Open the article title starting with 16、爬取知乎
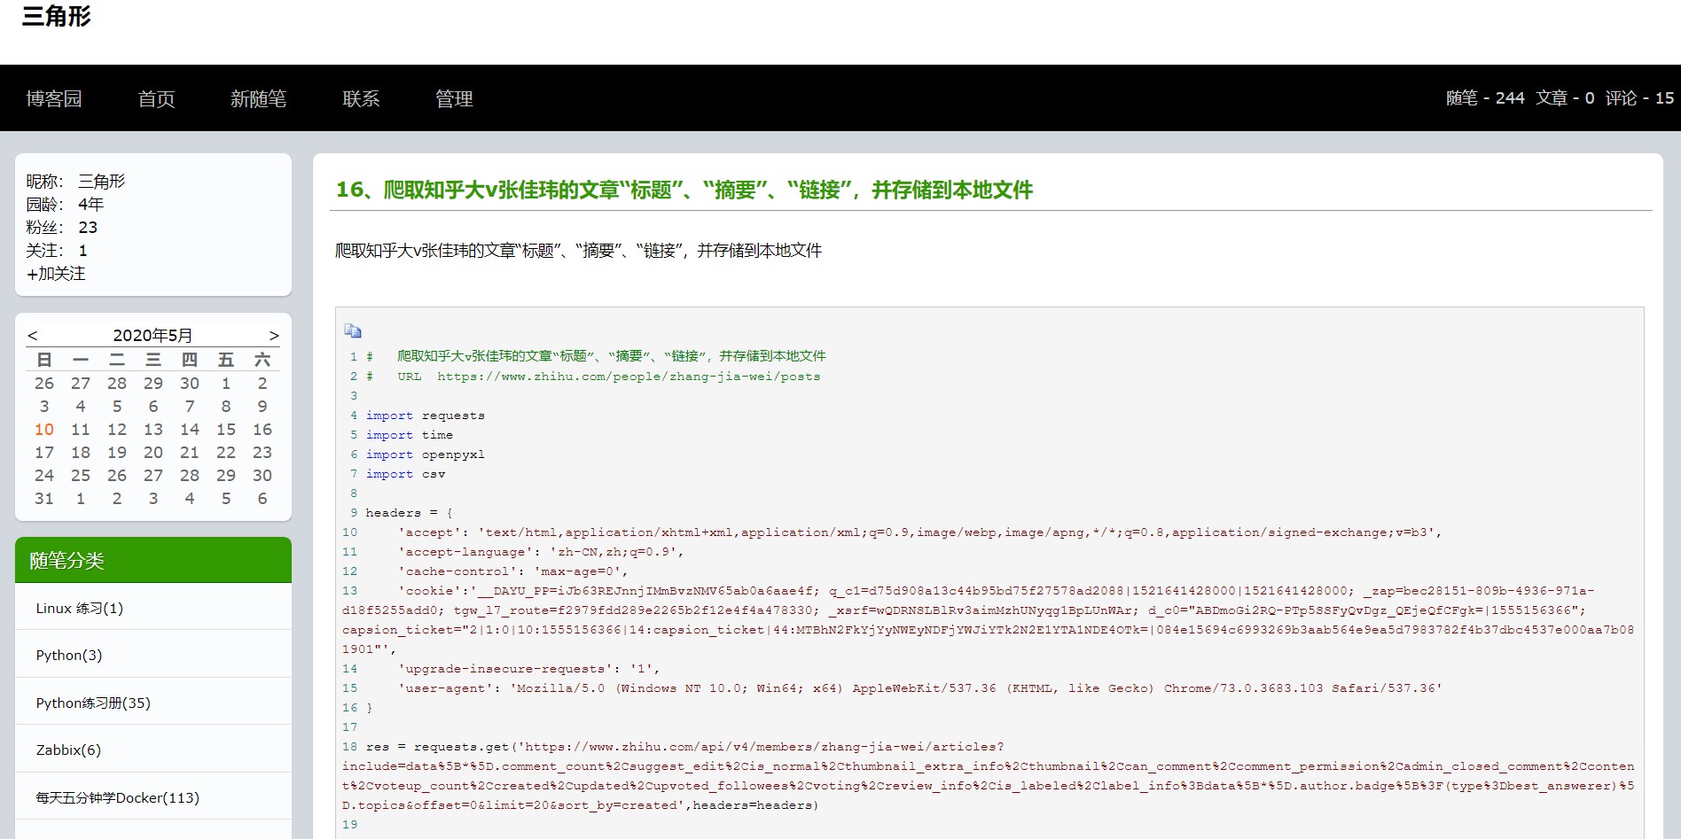The width and height of the screenshot is (1681, 839). pos(684,190)
